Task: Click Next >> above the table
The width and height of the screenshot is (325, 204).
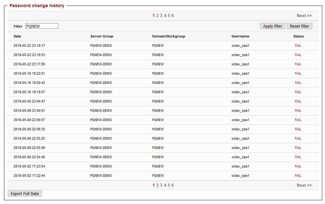Action: tap(304, 16)
